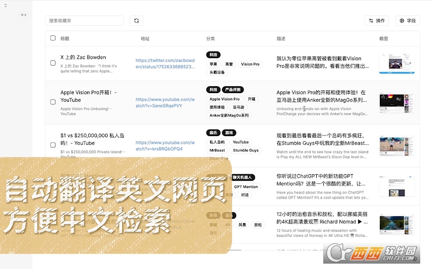This screenshot has height=269, width=431.
Task: Select the 聊天机器人 tag
Action: tap(242, 178)
